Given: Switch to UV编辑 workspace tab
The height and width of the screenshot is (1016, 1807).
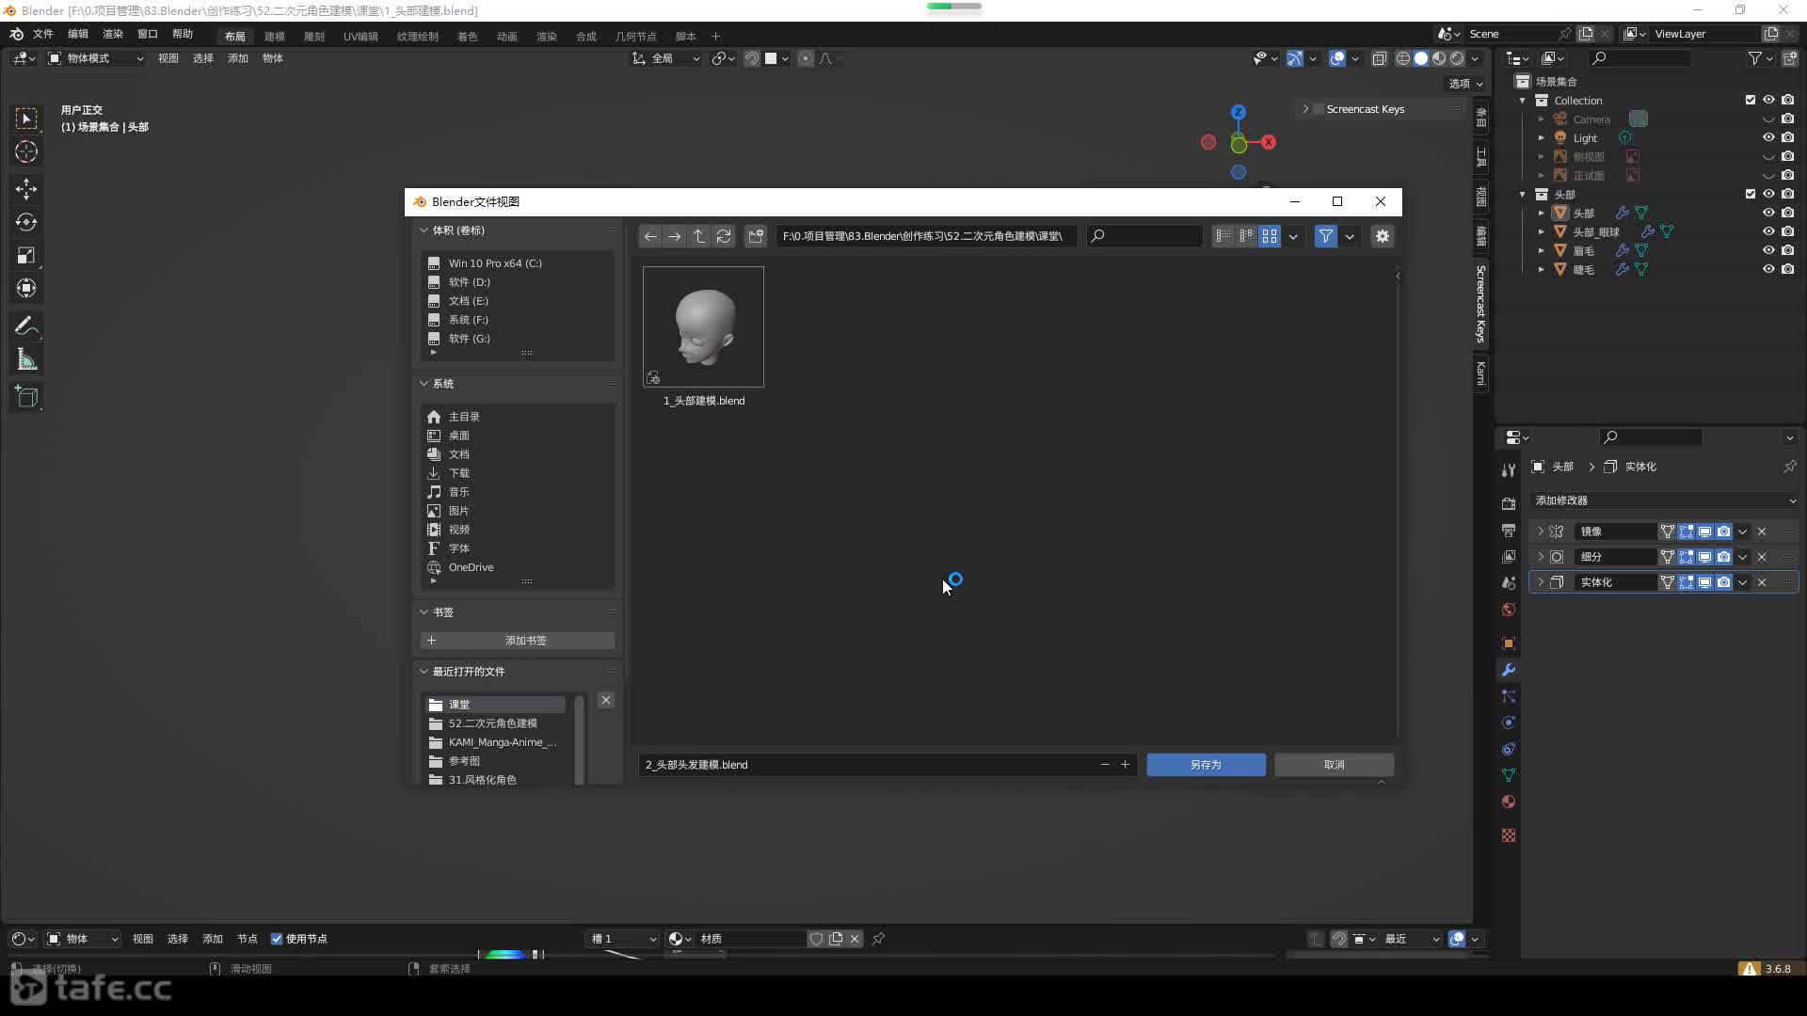Looking at the screenshot, I should 360,37.
